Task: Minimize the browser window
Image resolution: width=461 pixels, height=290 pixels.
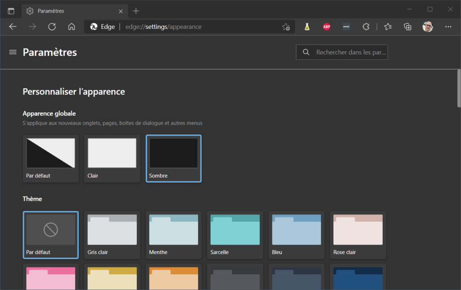Action: tap(409, 9)
